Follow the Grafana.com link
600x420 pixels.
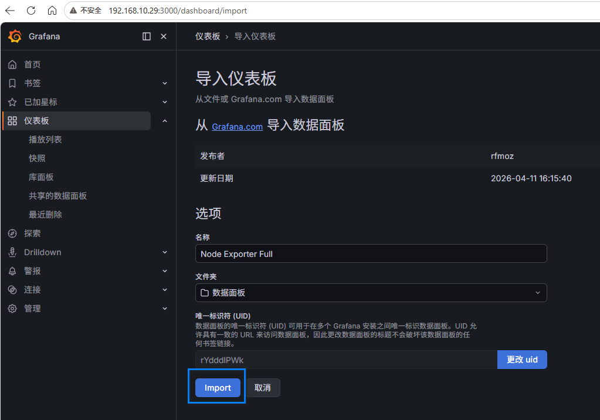tap(238, 127)
